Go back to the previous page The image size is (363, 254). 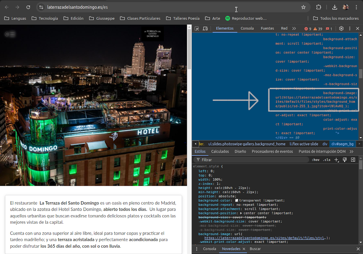(x=7, y=7)
